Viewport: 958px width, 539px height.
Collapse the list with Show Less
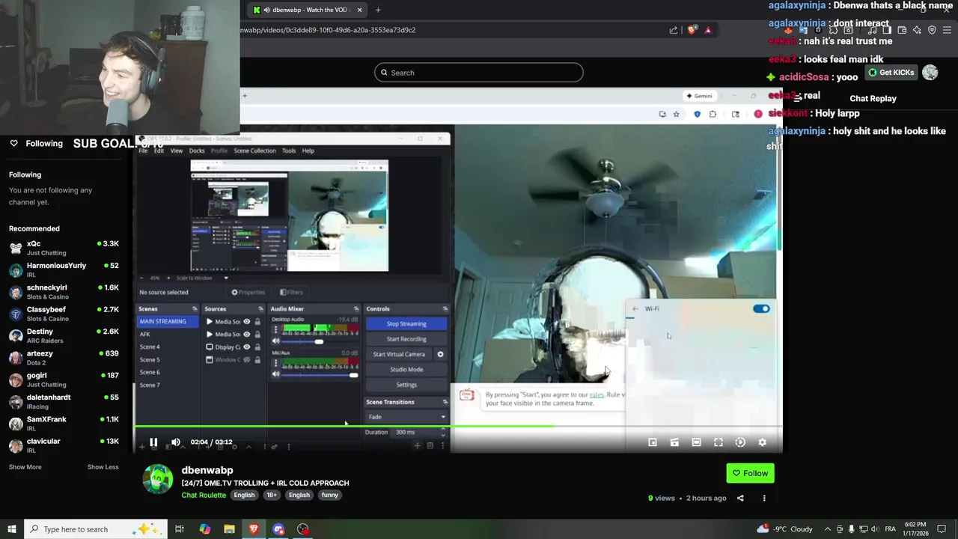(103, 467)
